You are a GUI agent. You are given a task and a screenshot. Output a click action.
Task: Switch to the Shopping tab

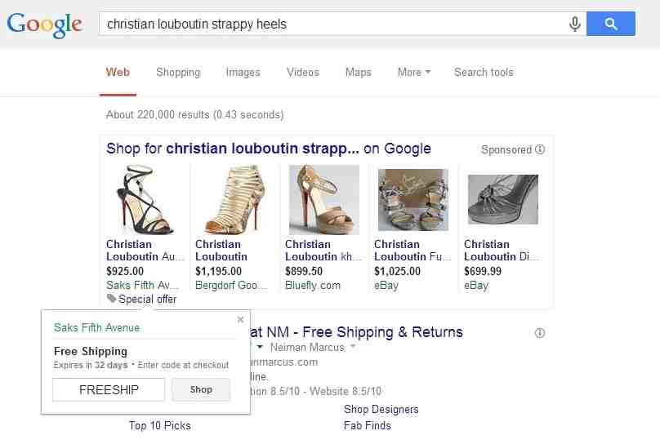click(178, 73)
